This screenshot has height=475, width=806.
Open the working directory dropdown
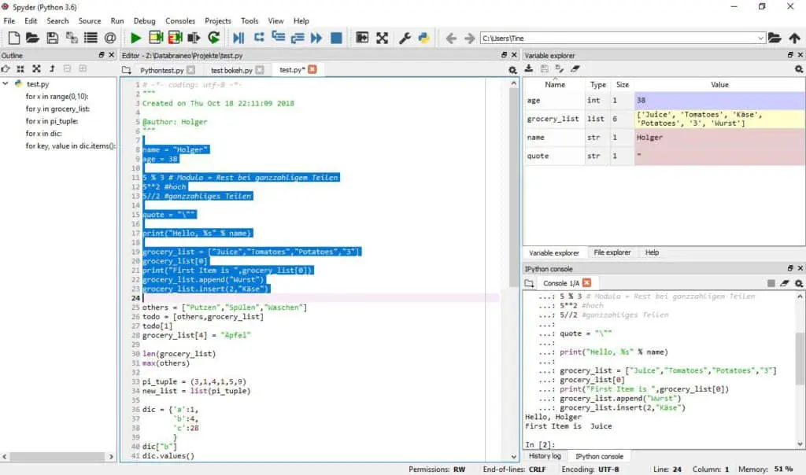coord(760,38)
